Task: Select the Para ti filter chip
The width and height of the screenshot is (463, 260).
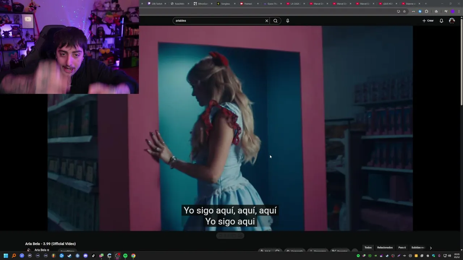Action: (402, 248)
